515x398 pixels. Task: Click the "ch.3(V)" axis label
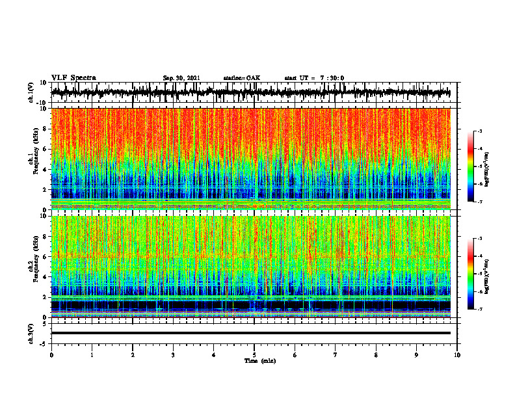[31, 334]
